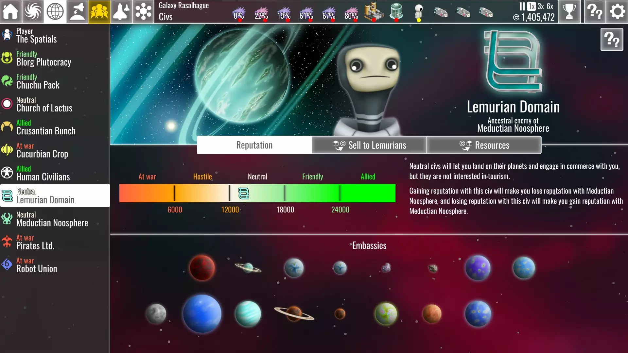The width and height of the screenshot is (628, 353).
Task: Pause the game with pause button
Action: coord(522,6)
